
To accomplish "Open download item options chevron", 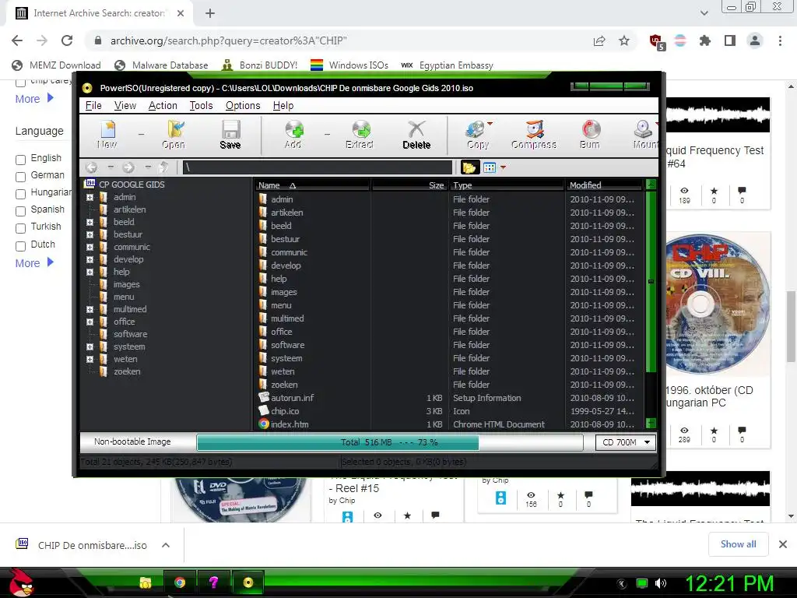I will (166, 545).
